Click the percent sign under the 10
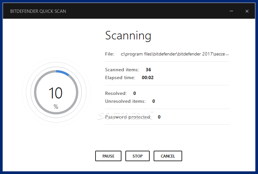The height and width of the screenshot is (174, 258). click(x=56, y=107)
